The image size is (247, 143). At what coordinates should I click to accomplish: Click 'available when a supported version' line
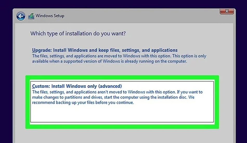coord(109,61)
